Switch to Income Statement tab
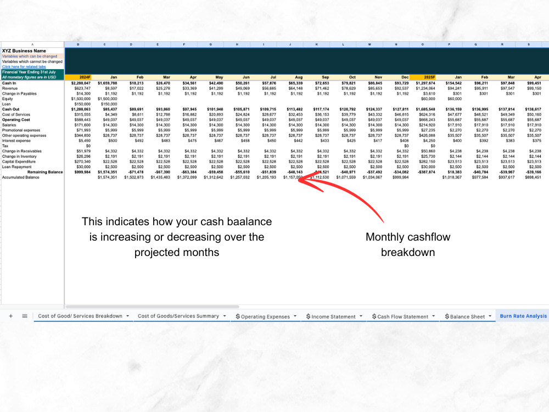 (x=331, y=316)
